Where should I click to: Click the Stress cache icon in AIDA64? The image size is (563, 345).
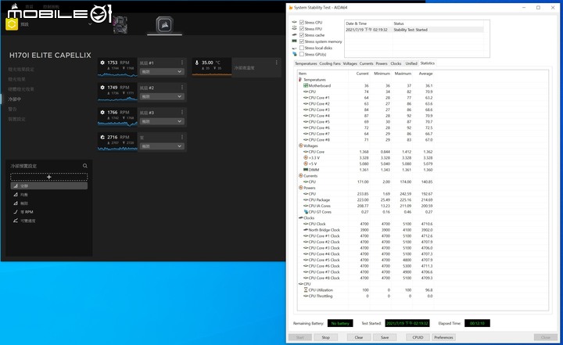(x=295, y=35)
